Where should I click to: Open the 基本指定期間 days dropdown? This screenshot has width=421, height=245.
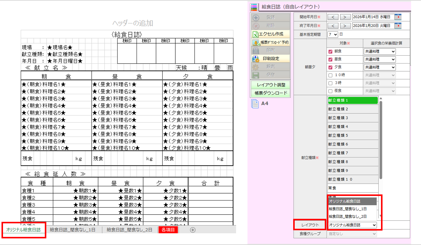[333, 35]
